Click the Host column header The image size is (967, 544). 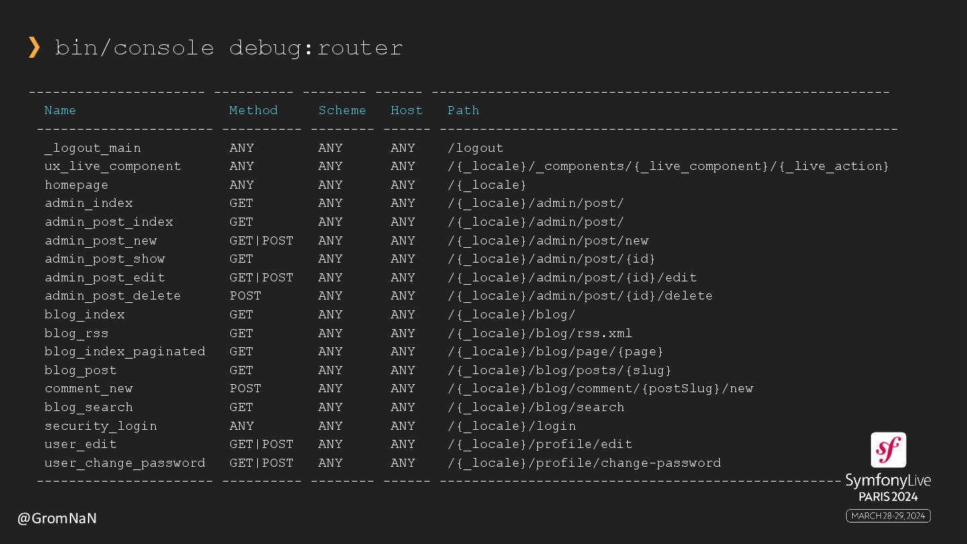click(407, 110)
